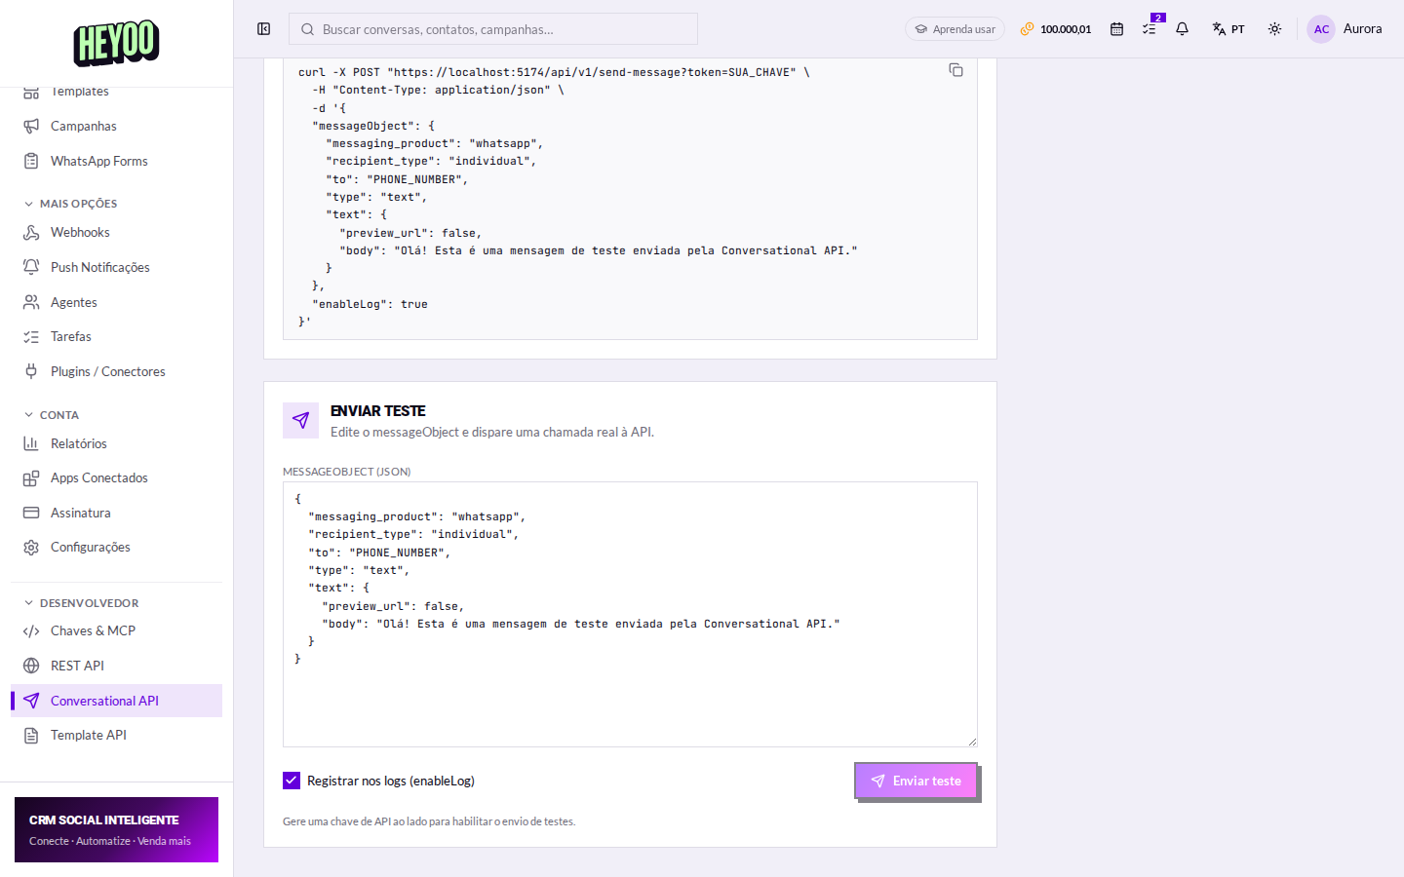Click the Plugins plug icon

(x=31, y=371)
